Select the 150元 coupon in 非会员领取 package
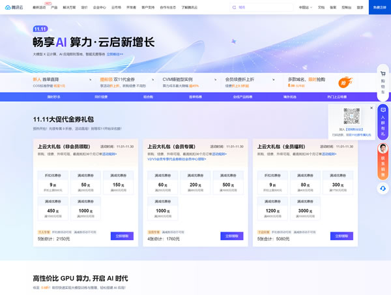Screen dimensions: 391x295 click(119, 183)
